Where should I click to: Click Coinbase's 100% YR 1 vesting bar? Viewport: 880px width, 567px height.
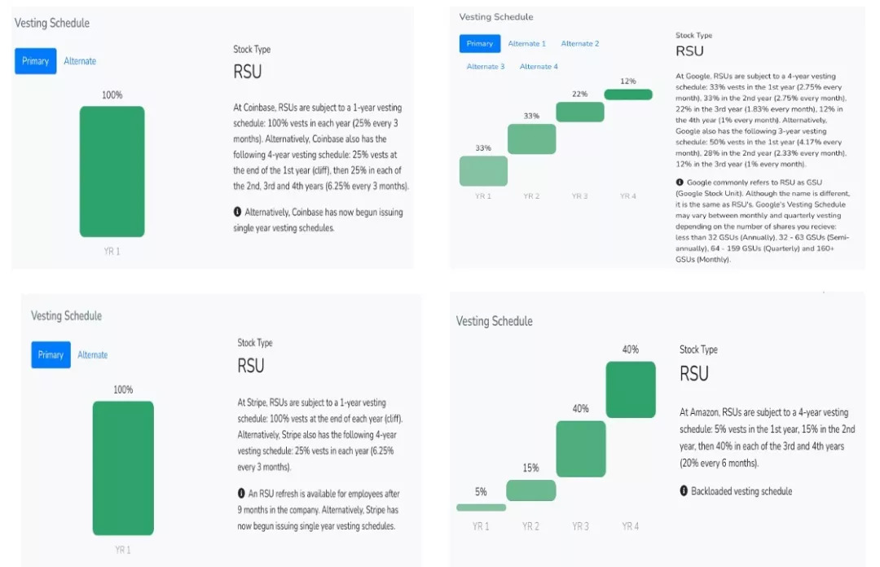[112, 171]
